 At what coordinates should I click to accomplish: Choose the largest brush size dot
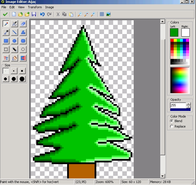tap(22, 79)
